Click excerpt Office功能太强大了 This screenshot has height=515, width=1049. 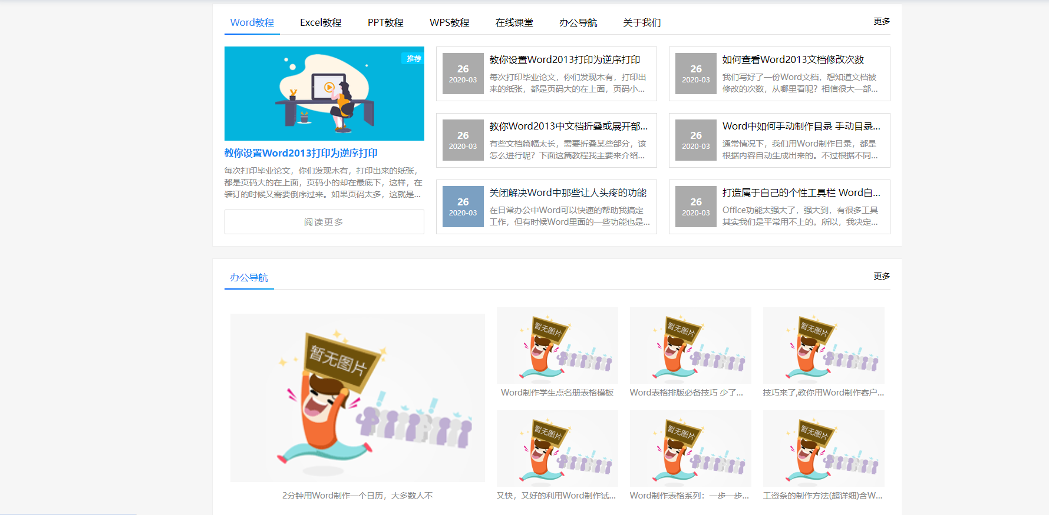[x=800, y=216]
